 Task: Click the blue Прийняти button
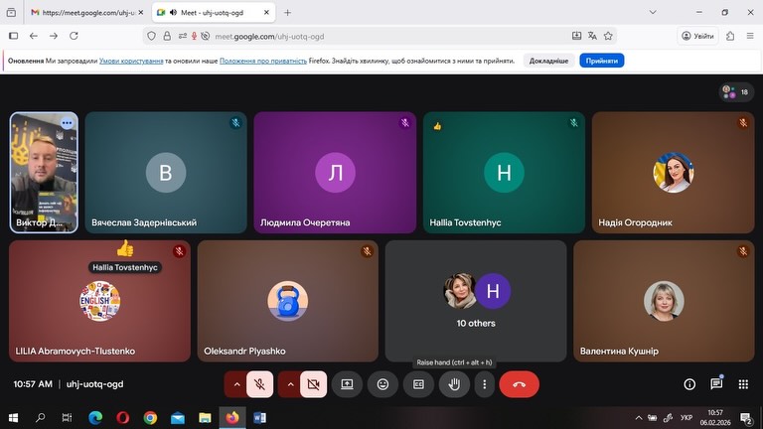602,61
